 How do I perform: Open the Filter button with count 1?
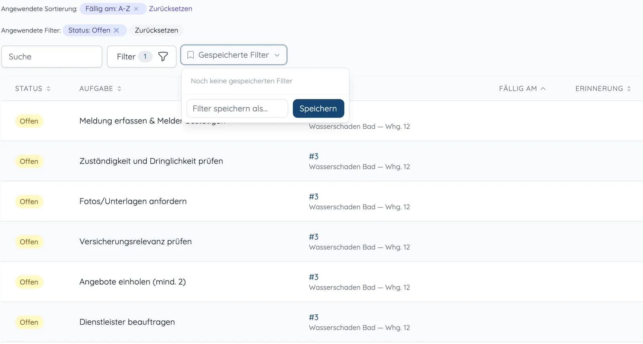tap(142, 57)
